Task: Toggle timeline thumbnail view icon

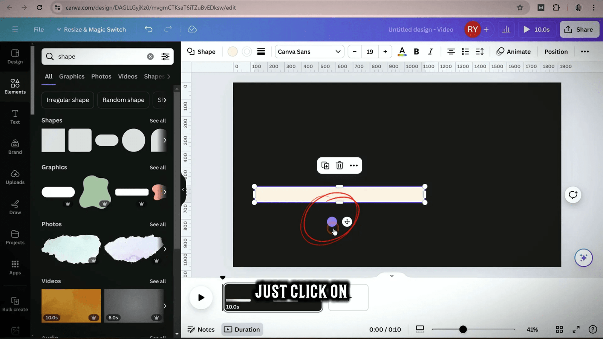Action: coord(420,330)
